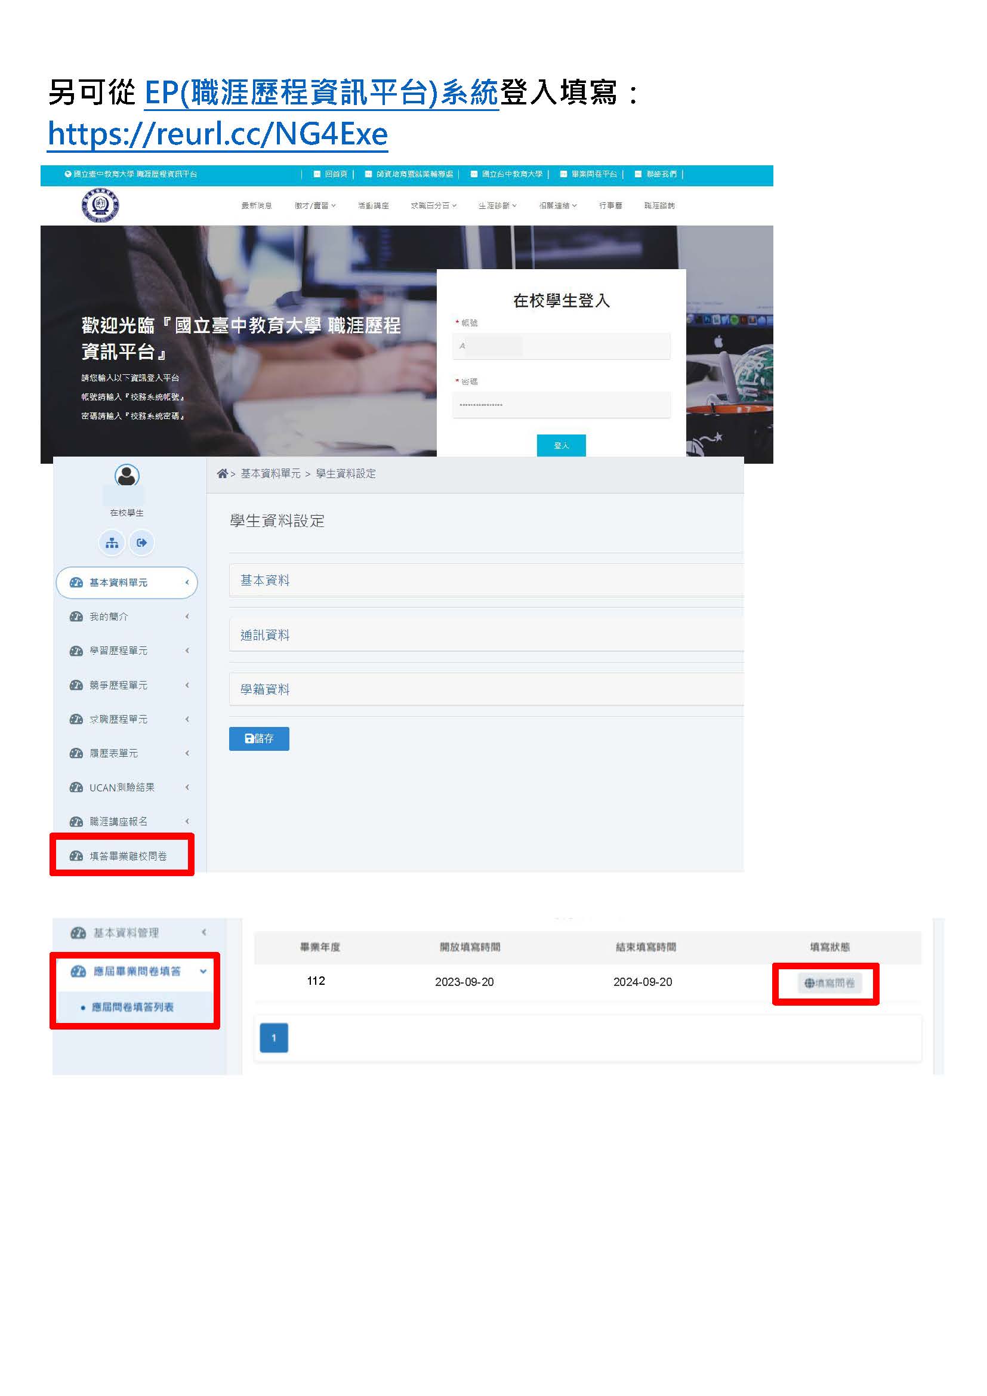The height and width of the screenshot is (1396, 987).
Task: Expand the 基本資料 accordion panel
Action: 486,580
